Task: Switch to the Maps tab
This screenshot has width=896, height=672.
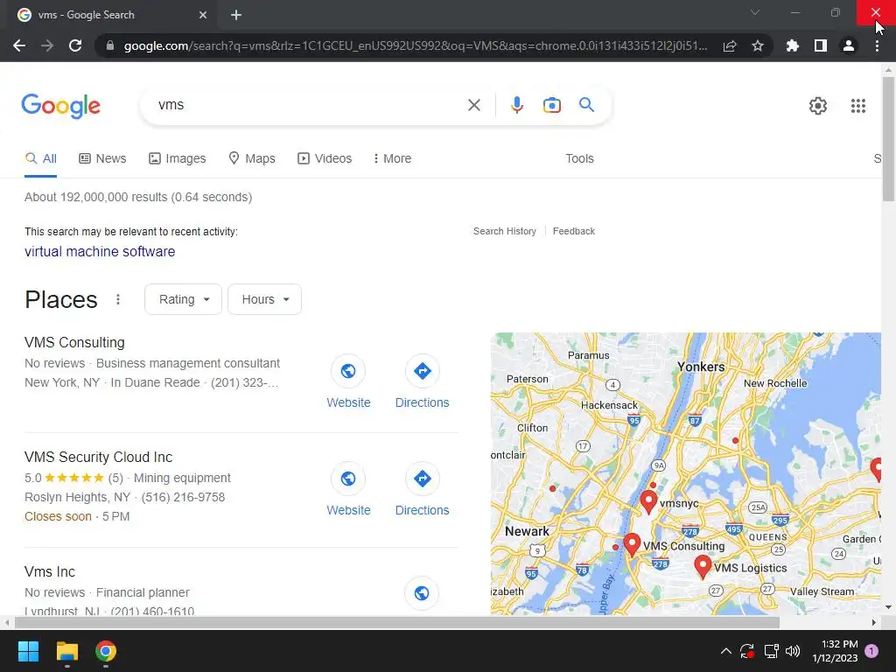Action: coord(252,158)
